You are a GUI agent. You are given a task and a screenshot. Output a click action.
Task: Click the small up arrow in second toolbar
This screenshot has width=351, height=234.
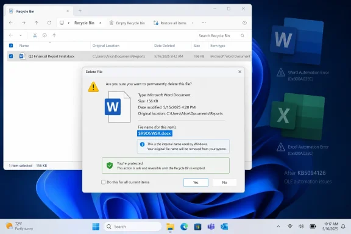(x=54, y=35)
